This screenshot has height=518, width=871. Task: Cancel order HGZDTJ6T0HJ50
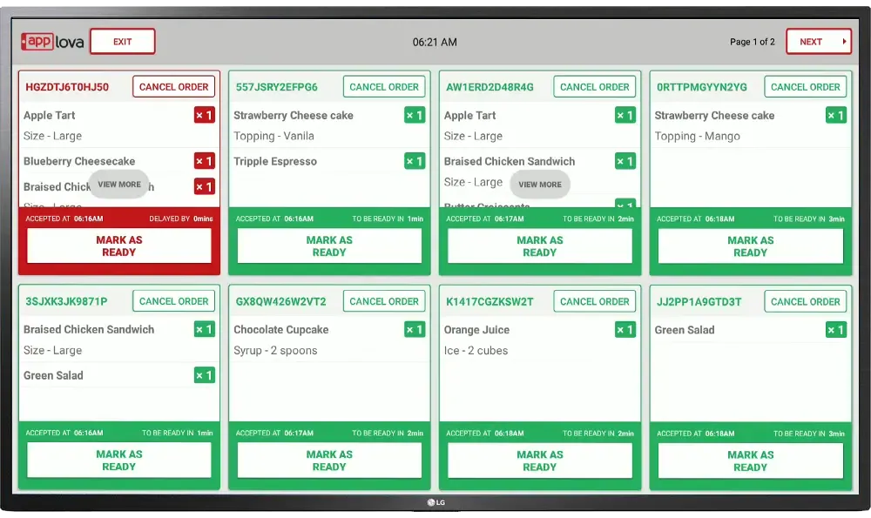174,86
